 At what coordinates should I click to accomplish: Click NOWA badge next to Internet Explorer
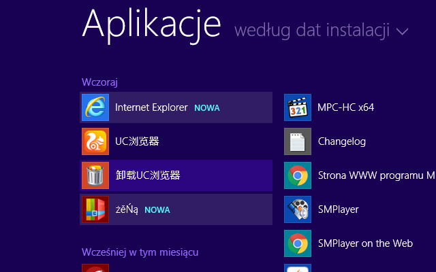[207, 108]
